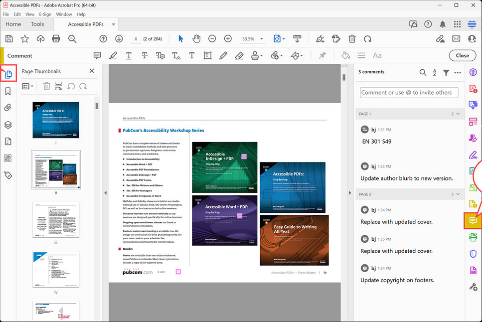
Task: Toggle Page Thumbnails panel icon
Action: coord(8,74)
